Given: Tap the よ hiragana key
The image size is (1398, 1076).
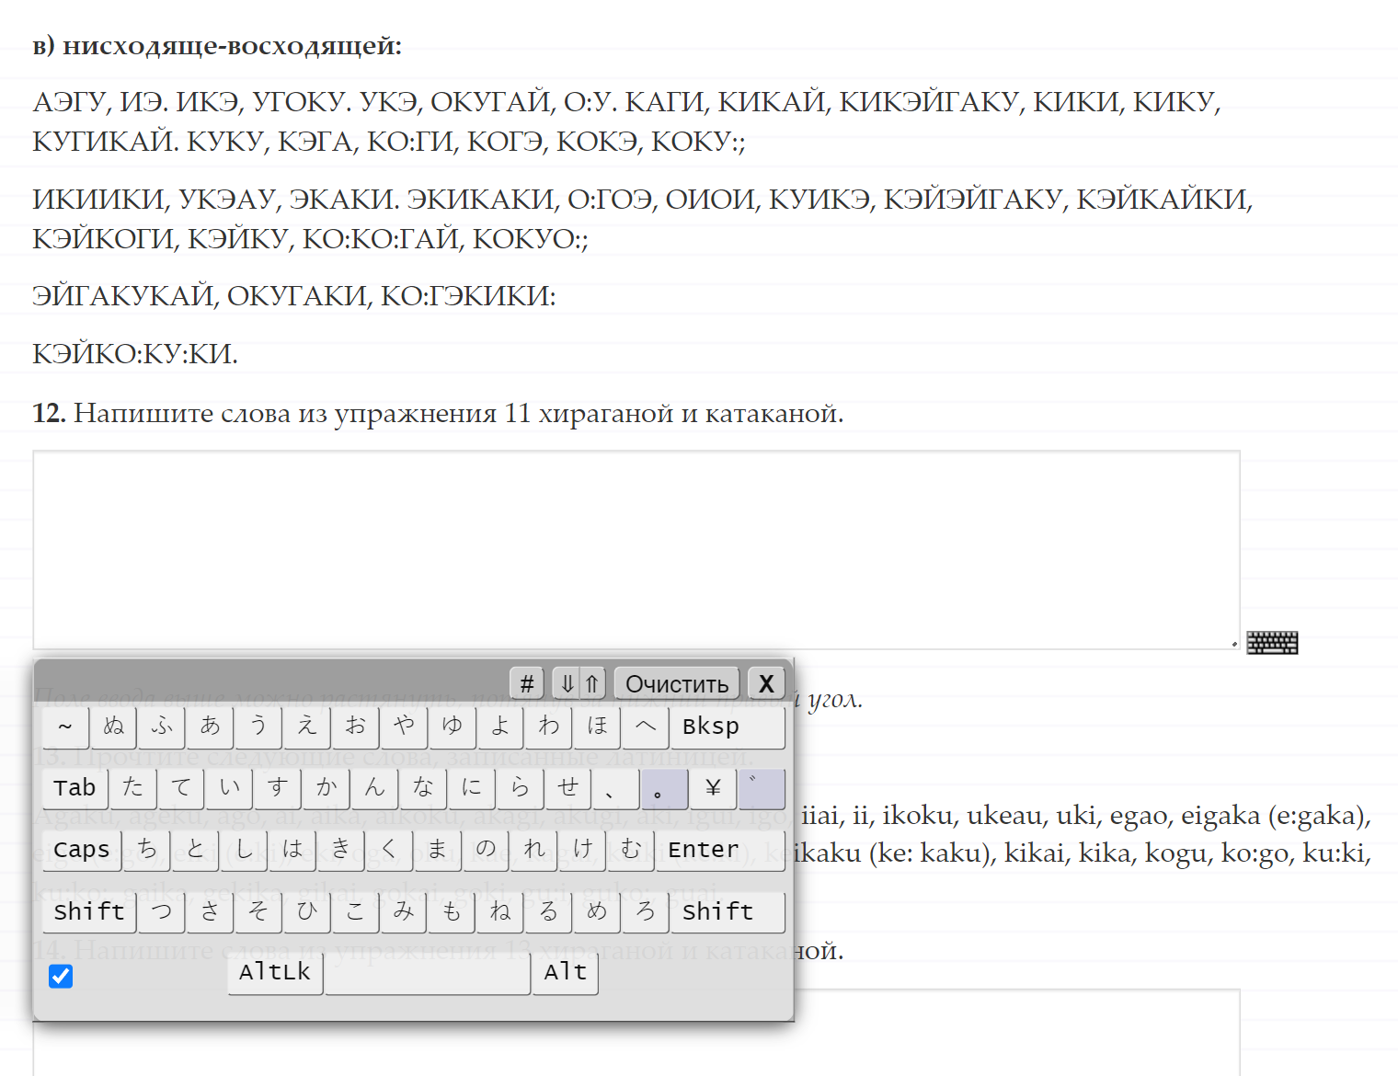Looking at the screenshot, I should 500,727.
